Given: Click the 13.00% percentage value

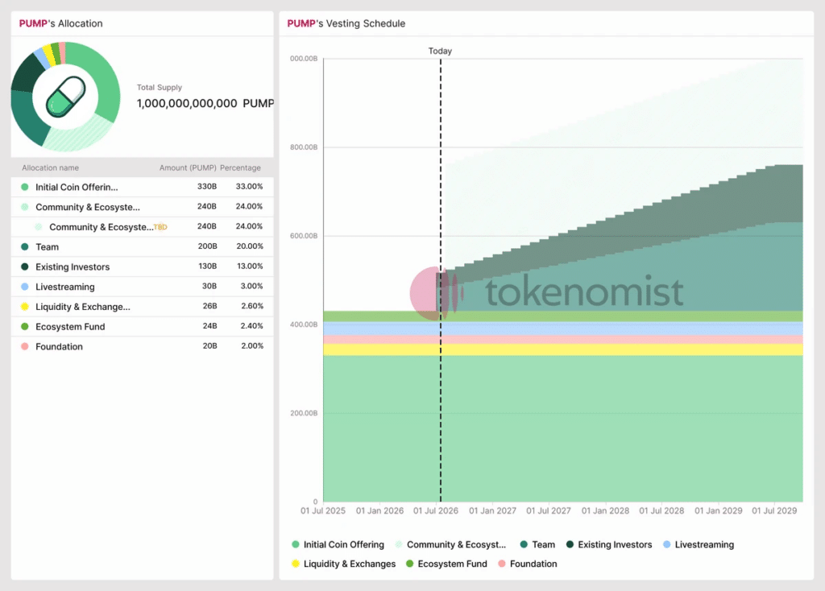Looking at the screenshot, I should 250,266.
